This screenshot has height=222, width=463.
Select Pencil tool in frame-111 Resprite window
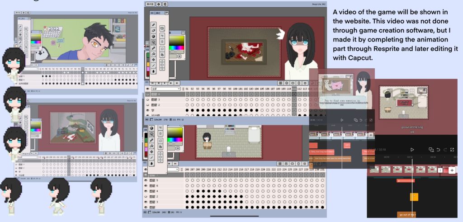154,24
